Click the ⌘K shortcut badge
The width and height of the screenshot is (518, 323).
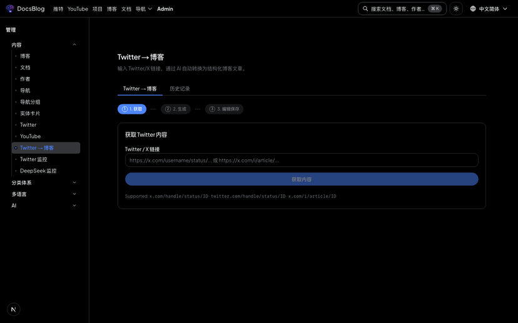tap(435, 9)
